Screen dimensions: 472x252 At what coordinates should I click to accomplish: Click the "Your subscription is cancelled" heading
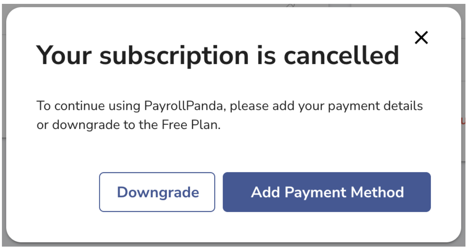point(218,55)
